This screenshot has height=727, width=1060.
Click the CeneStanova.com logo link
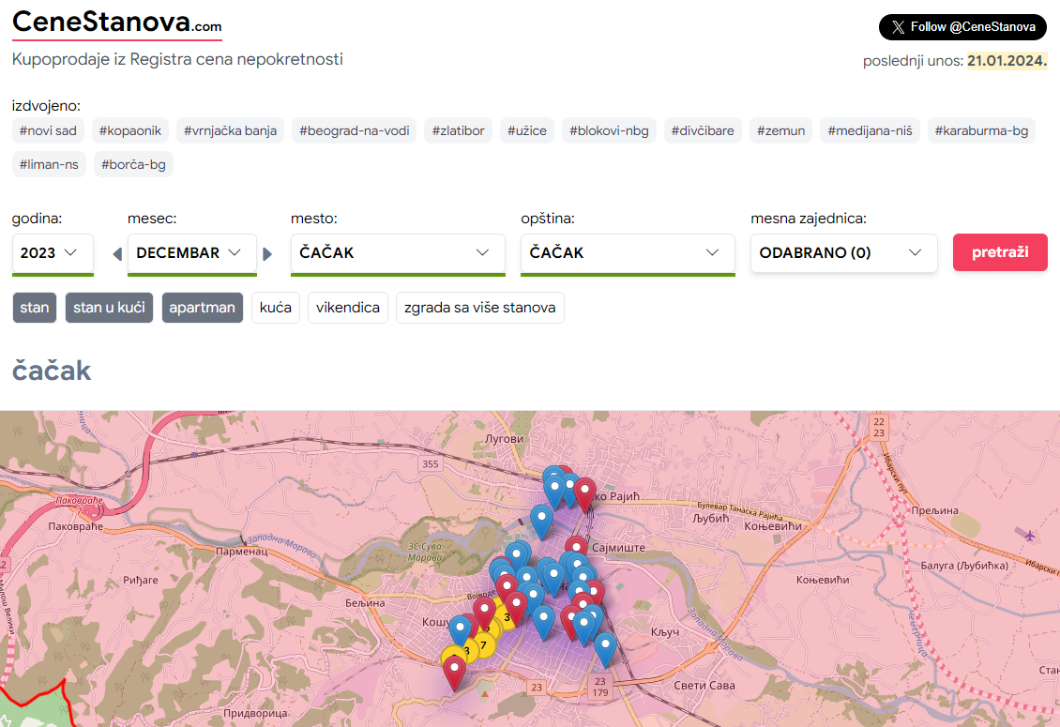coord(116,23)
